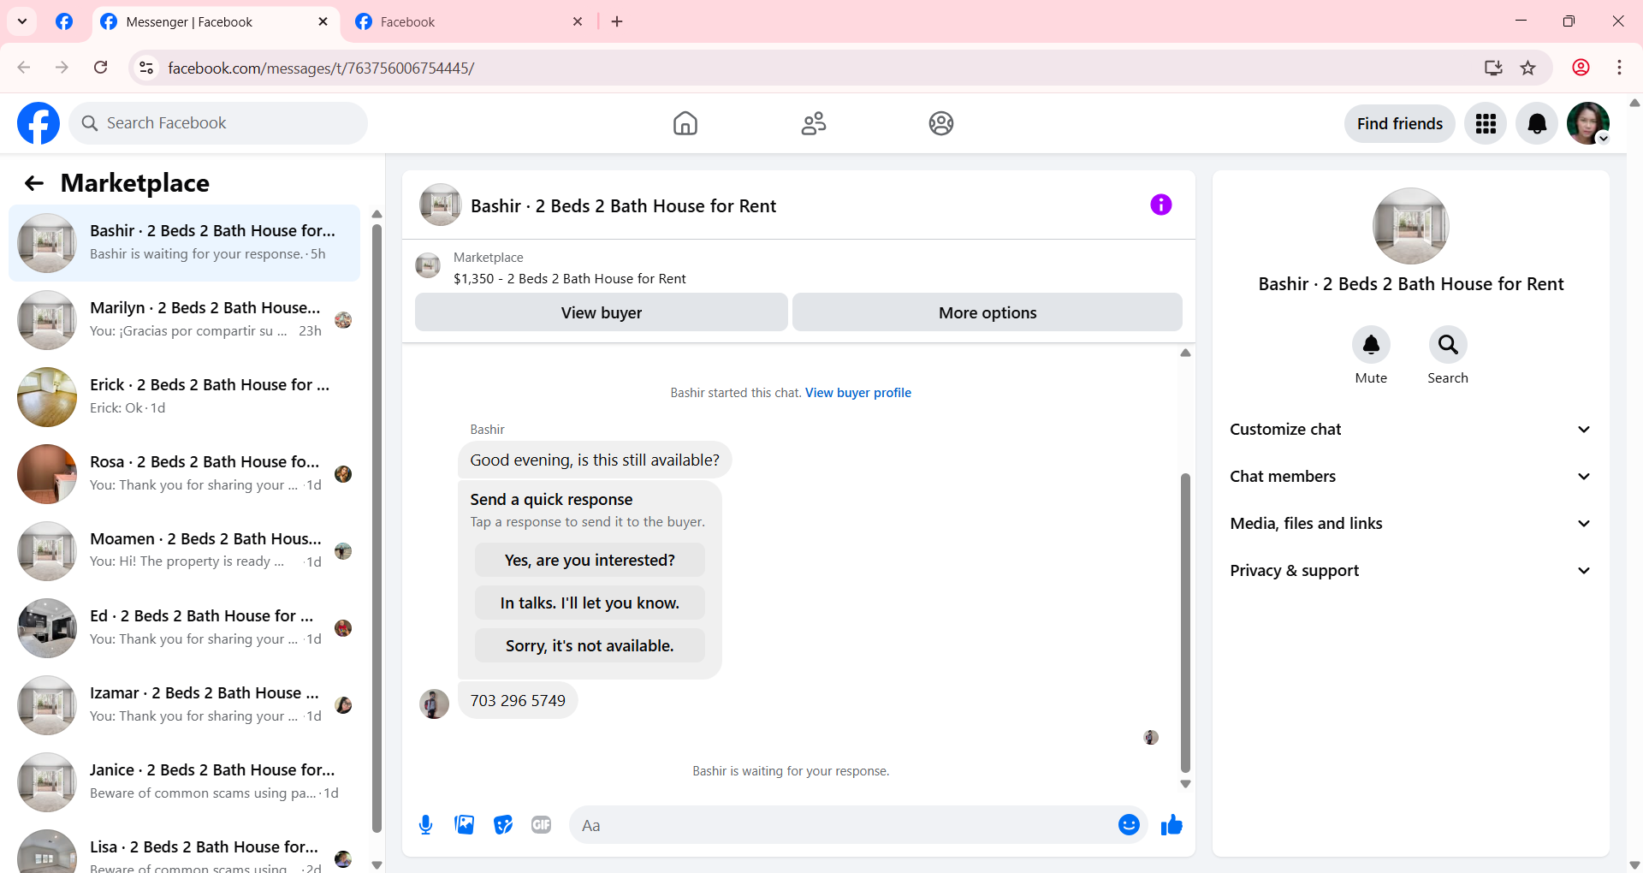The height and width of the screenshot is (873, 1643).
Task: Open tab search dropdown arrow
Action: [22, 21]
